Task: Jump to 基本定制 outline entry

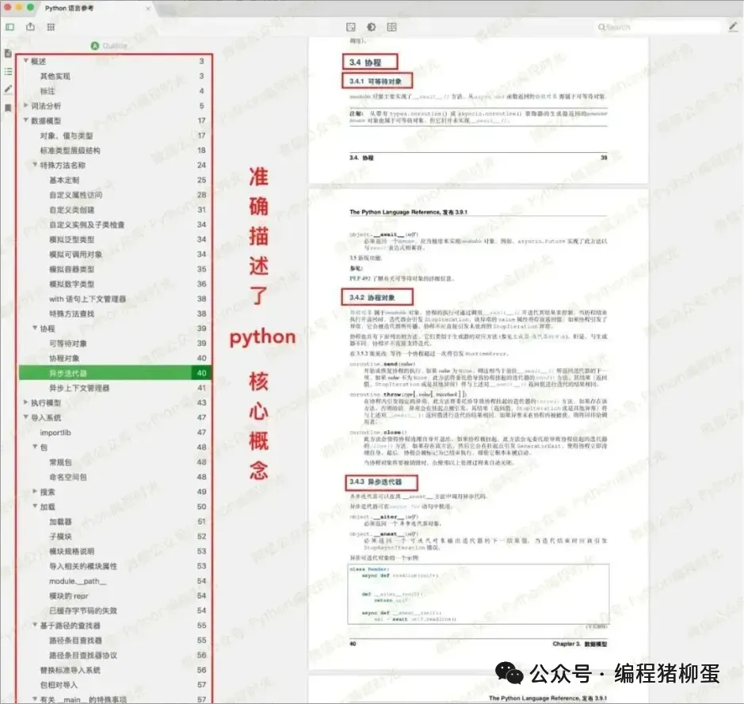Action: (64, 180)
